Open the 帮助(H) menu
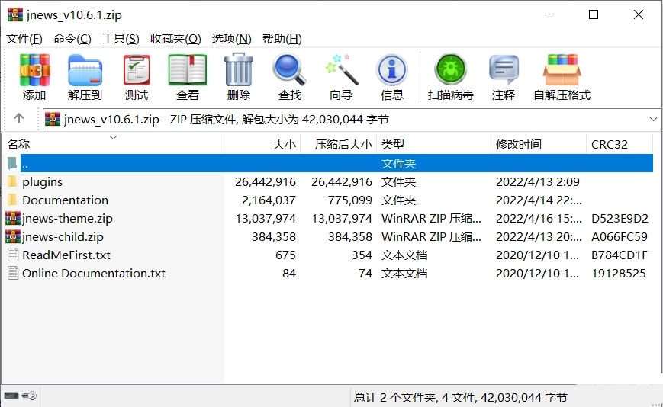 282,39
